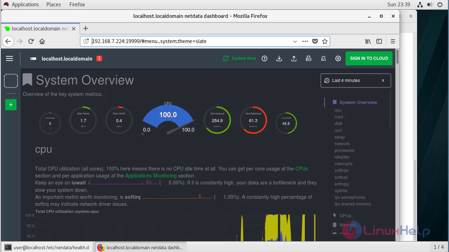Viewport: 449px width, 252px height.
Task: Jump to network in sidebar
Action: tap(342, 144)
